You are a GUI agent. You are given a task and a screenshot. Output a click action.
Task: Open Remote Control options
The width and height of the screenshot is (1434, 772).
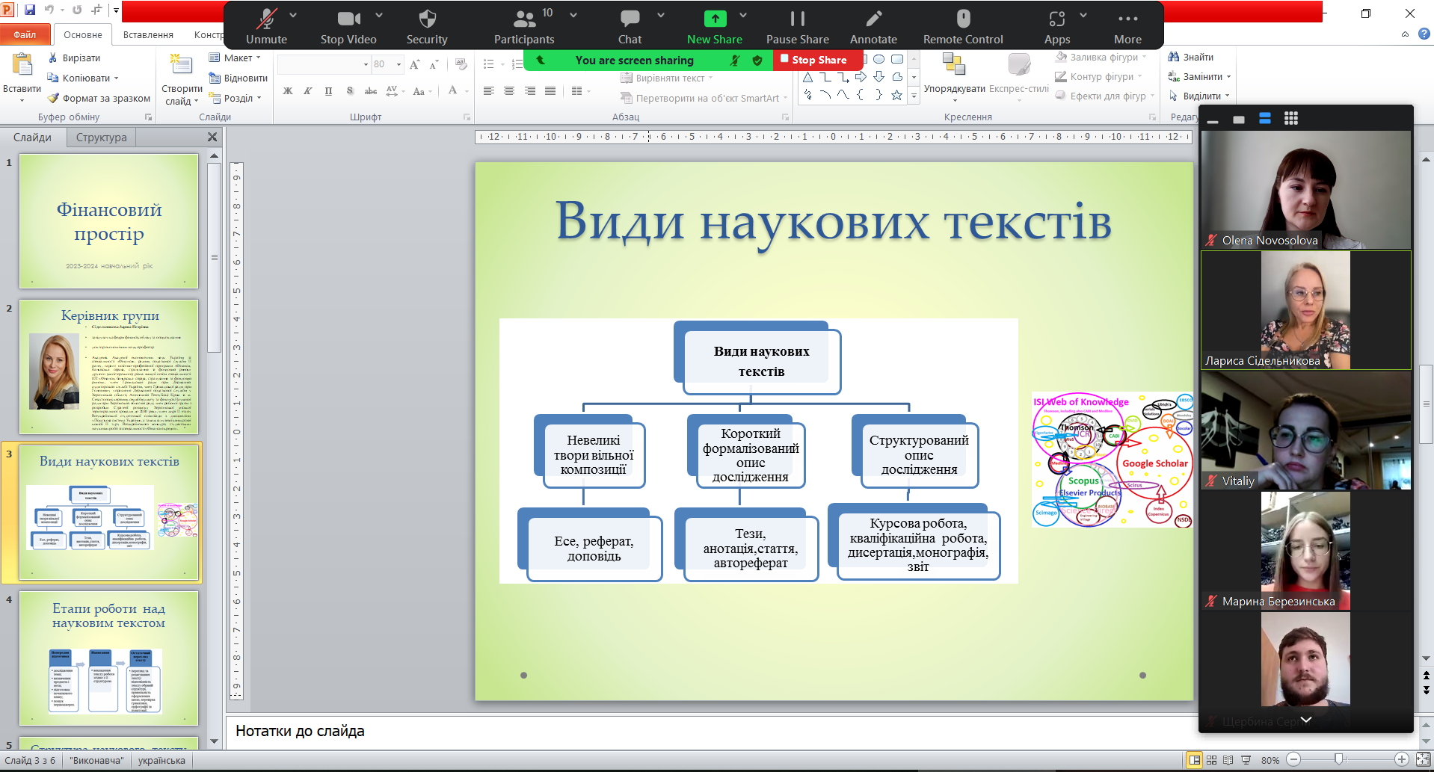pos(963,27)
